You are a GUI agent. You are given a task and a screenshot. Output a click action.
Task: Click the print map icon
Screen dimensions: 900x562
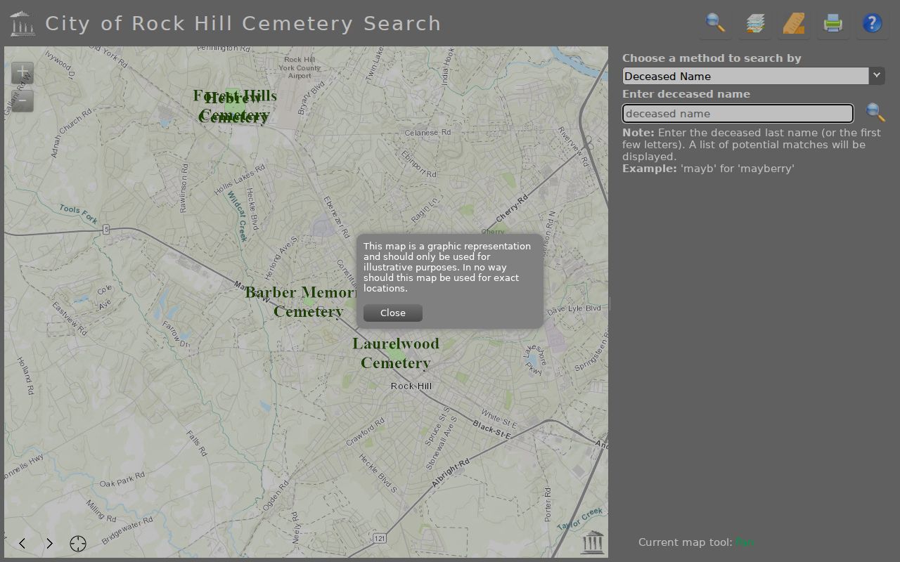[x=833, y=23]
